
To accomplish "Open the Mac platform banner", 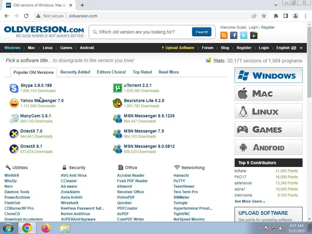I will coord(268,93).
